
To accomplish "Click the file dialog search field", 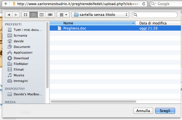I will (155, 15).
